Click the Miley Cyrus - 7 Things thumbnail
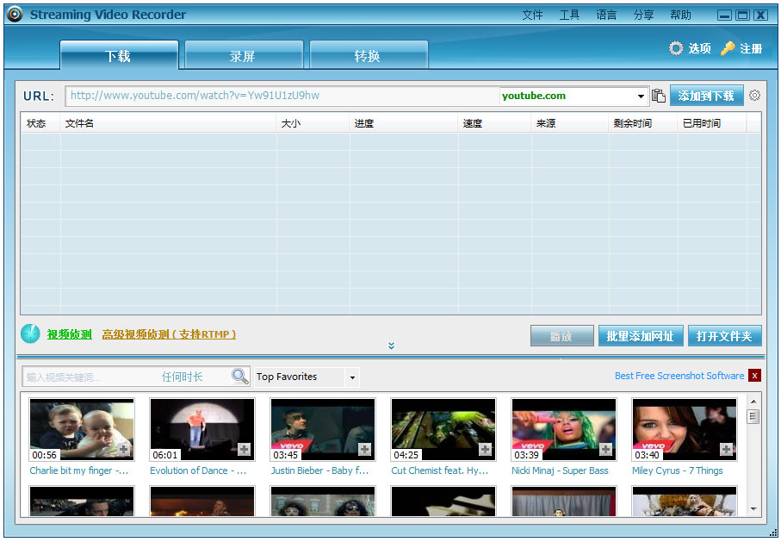Screen dimensions: 781x542 [684, 430]
